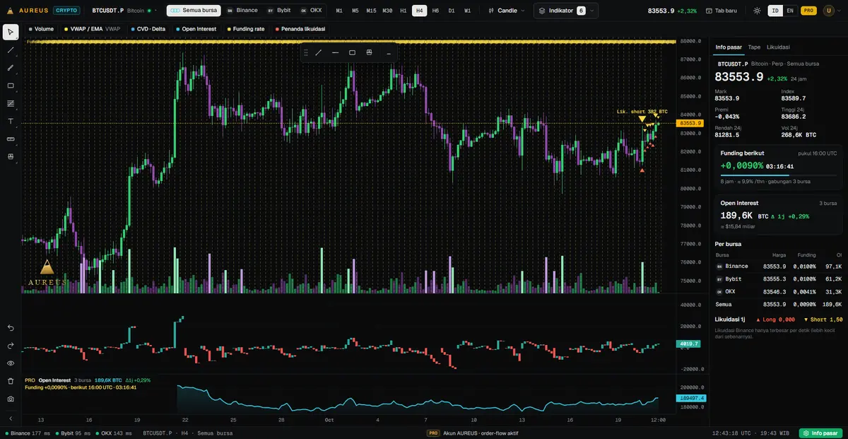Select the Fibonacci retracement tool
This screenshot has width=848, height=439.
(x=11, y=103)
